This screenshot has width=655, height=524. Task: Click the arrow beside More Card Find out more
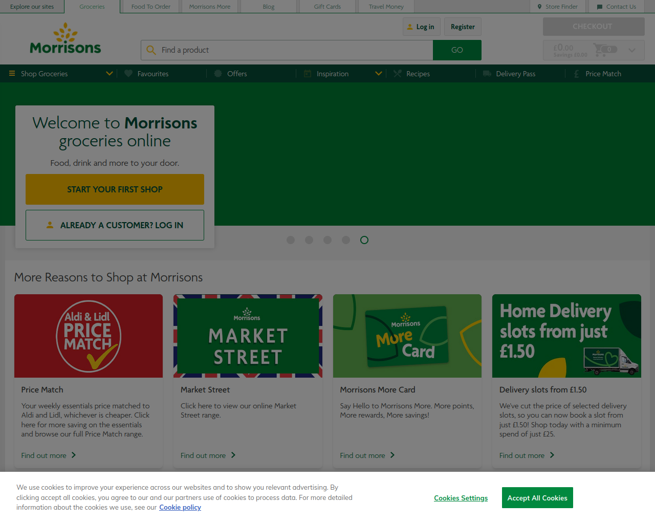point(392,455)
